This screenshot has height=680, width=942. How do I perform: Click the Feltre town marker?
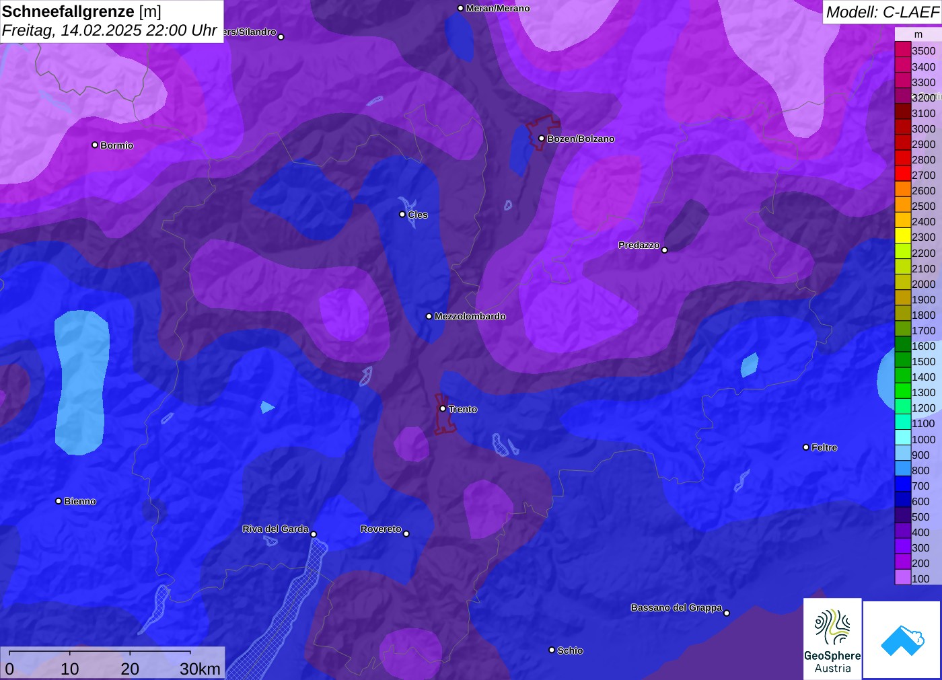pos(806,447)
